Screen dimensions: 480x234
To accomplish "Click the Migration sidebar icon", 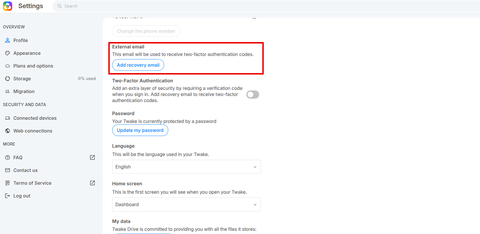I will pos(8,91).
